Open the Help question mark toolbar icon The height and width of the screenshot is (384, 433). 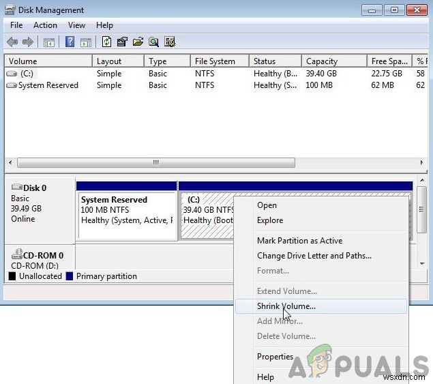70,42
